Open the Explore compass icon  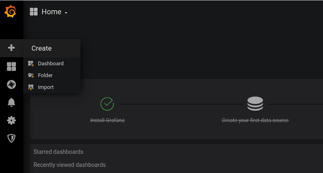pyautogui.click(x=11, y=84)
